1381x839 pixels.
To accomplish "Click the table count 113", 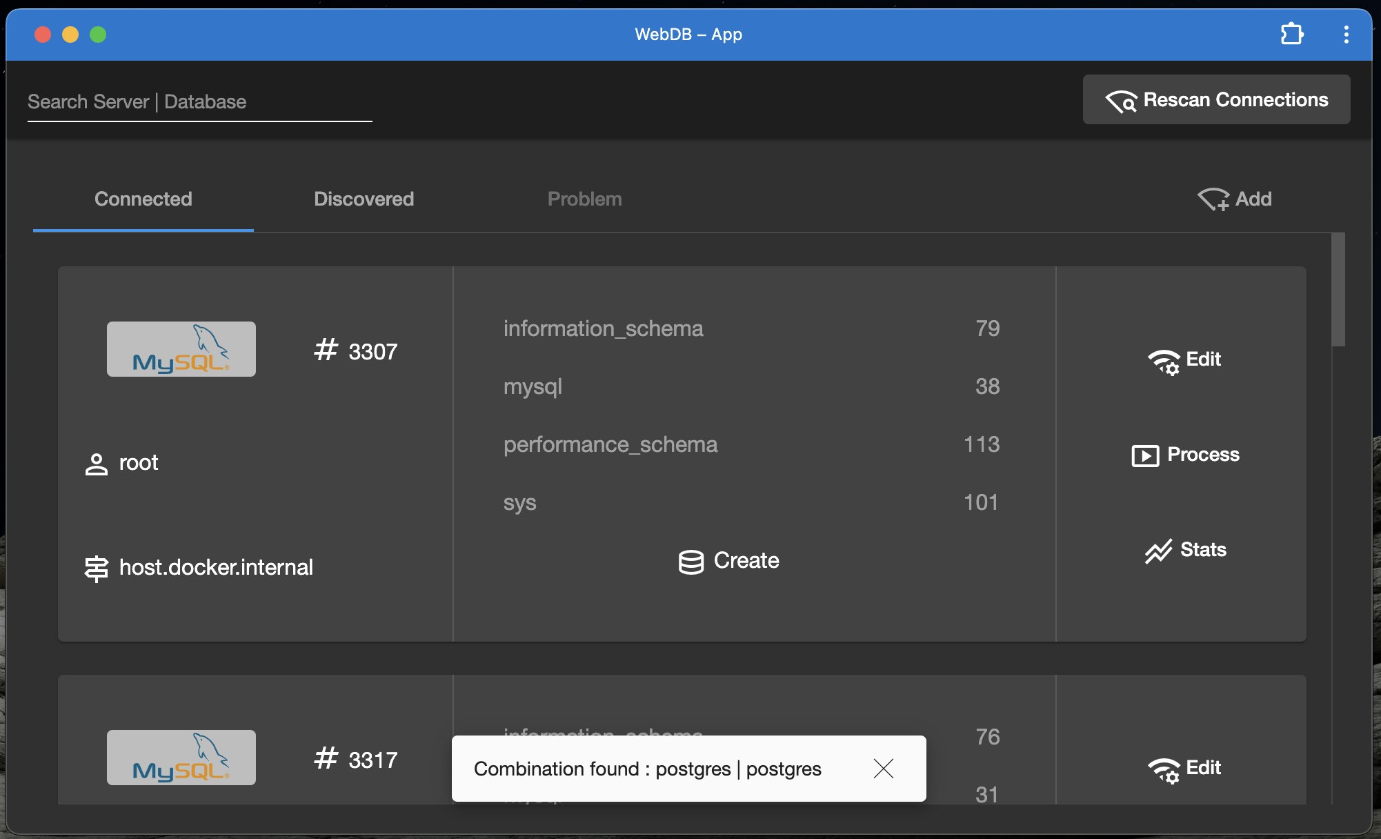I will [x=982, y=444].
